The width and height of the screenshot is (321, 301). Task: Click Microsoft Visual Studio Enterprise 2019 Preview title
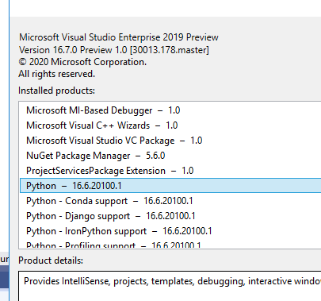tap(119, 37)
